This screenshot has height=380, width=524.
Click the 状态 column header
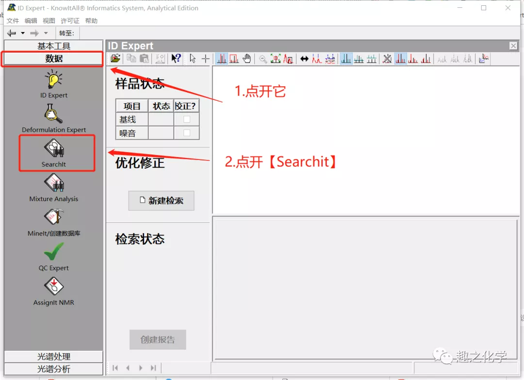click(x=161, y=106)
